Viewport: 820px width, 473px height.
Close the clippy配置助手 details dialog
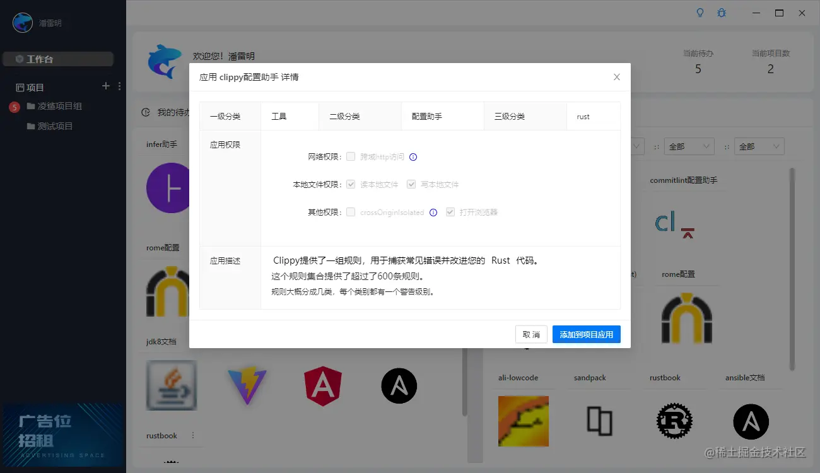[x=617, y=77]
